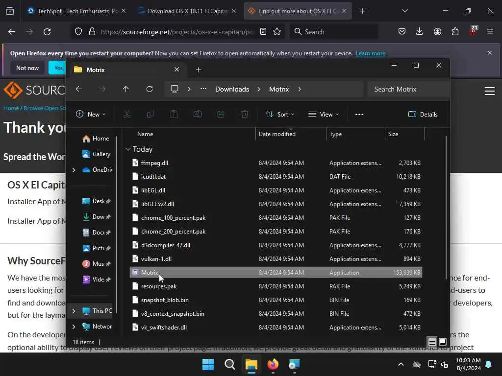Image resolution: width=502 pixels, height=376 pixels.
Task: Expand This PC in navigation pane
Action: [x=74, y=311]
